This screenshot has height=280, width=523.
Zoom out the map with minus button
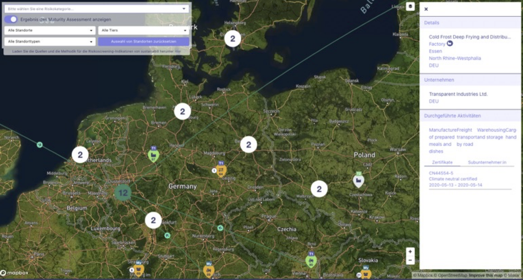point(410,260)
